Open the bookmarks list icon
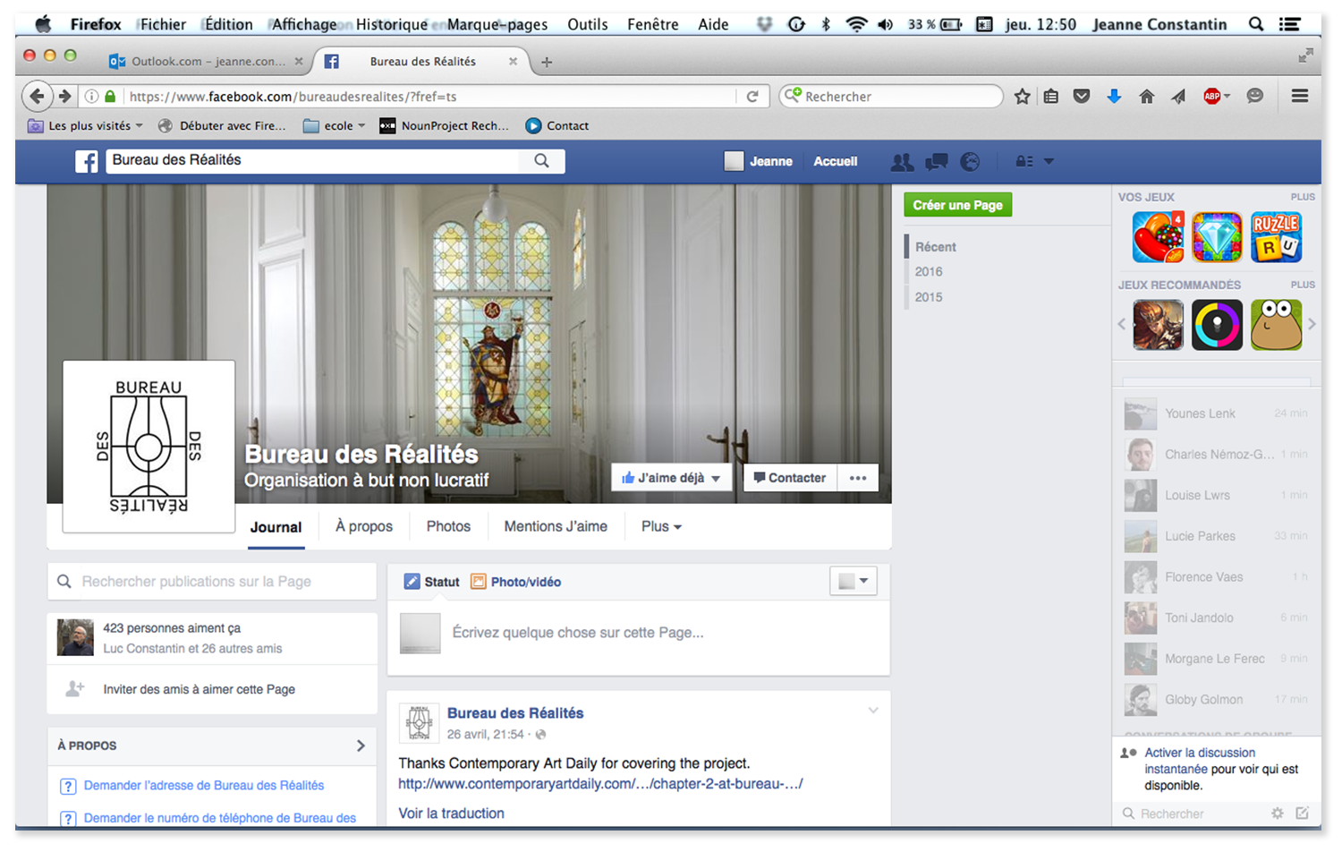The width and height of the screenshot is (1342, 852). [x=1051, y=97]
